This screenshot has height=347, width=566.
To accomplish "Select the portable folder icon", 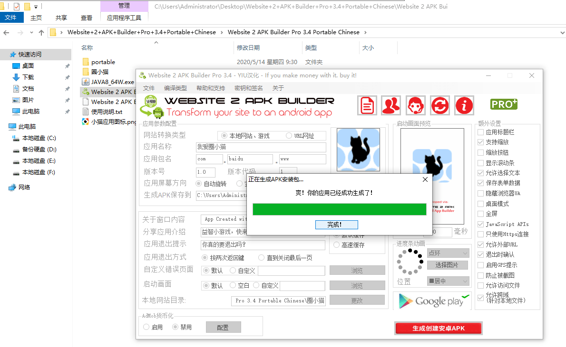I will (x=86, y=62).
